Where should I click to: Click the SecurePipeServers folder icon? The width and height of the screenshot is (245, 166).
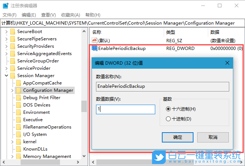tap(13, 39)
